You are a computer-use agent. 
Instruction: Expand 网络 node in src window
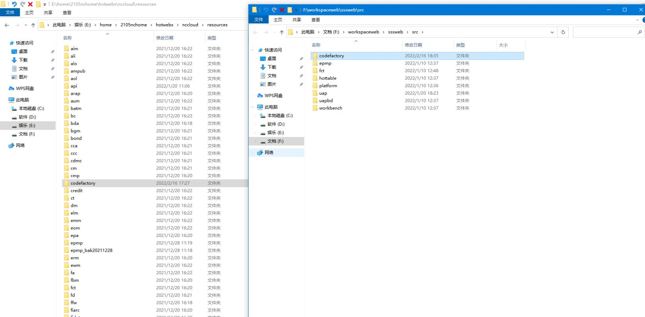[253, 153]
